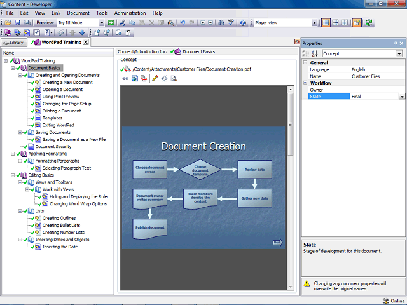This screenshot has height=305, width=407.
Task: Open the State value dropdown
Action: [402, 97]
